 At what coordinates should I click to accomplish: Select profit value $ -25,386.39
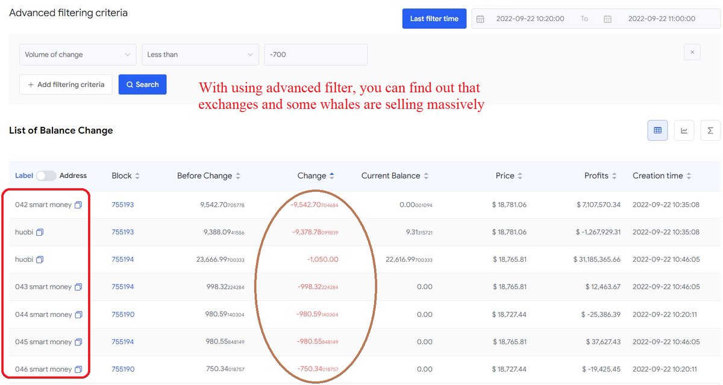click(x=601, y=315)
